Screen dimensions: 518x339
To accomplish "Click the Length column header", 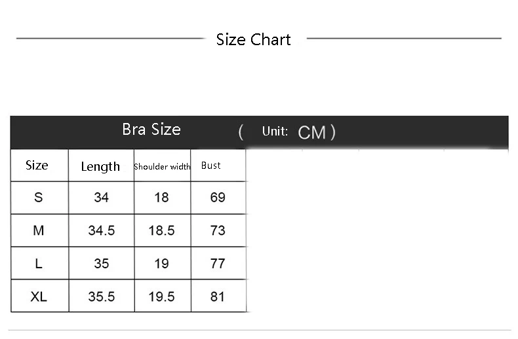I will point(101,165).
